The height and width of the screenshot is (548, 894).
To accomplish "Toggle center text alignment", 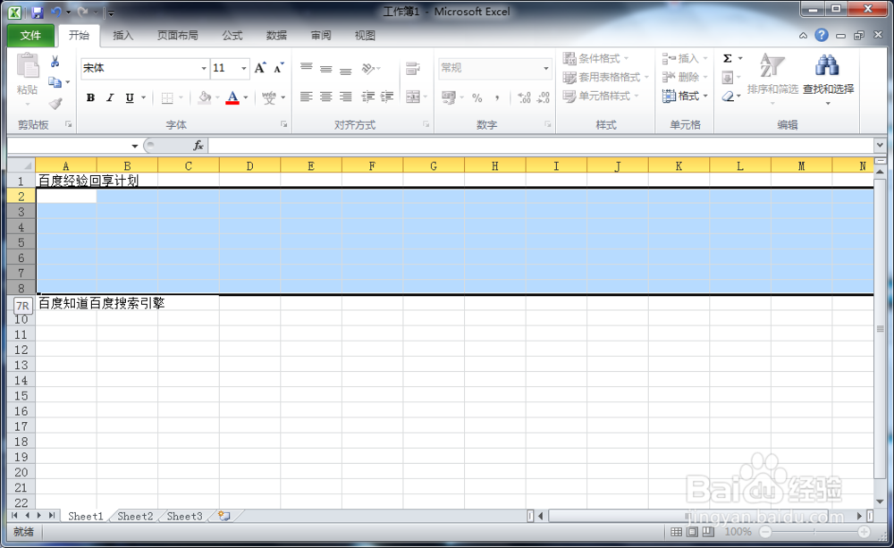I will (x=325, y=97).
